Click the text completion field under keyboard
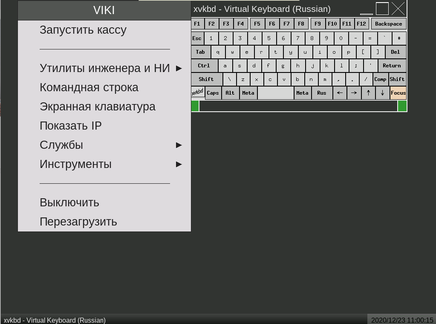The width and height of the screenshot is (436, 324). (298, 106)
